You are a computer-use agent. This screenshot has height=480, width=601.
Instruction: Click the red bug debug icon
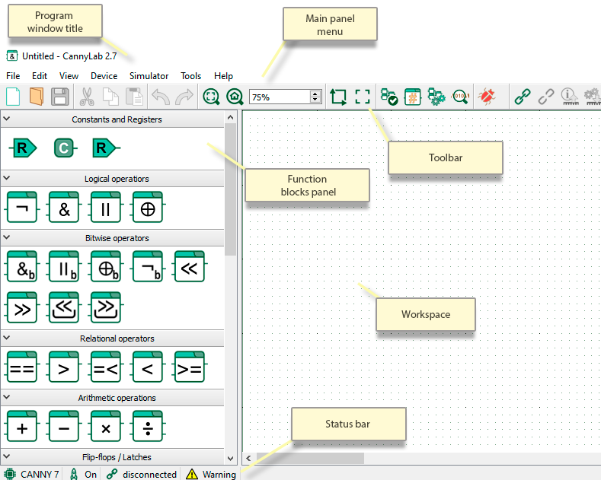[487, 97]
